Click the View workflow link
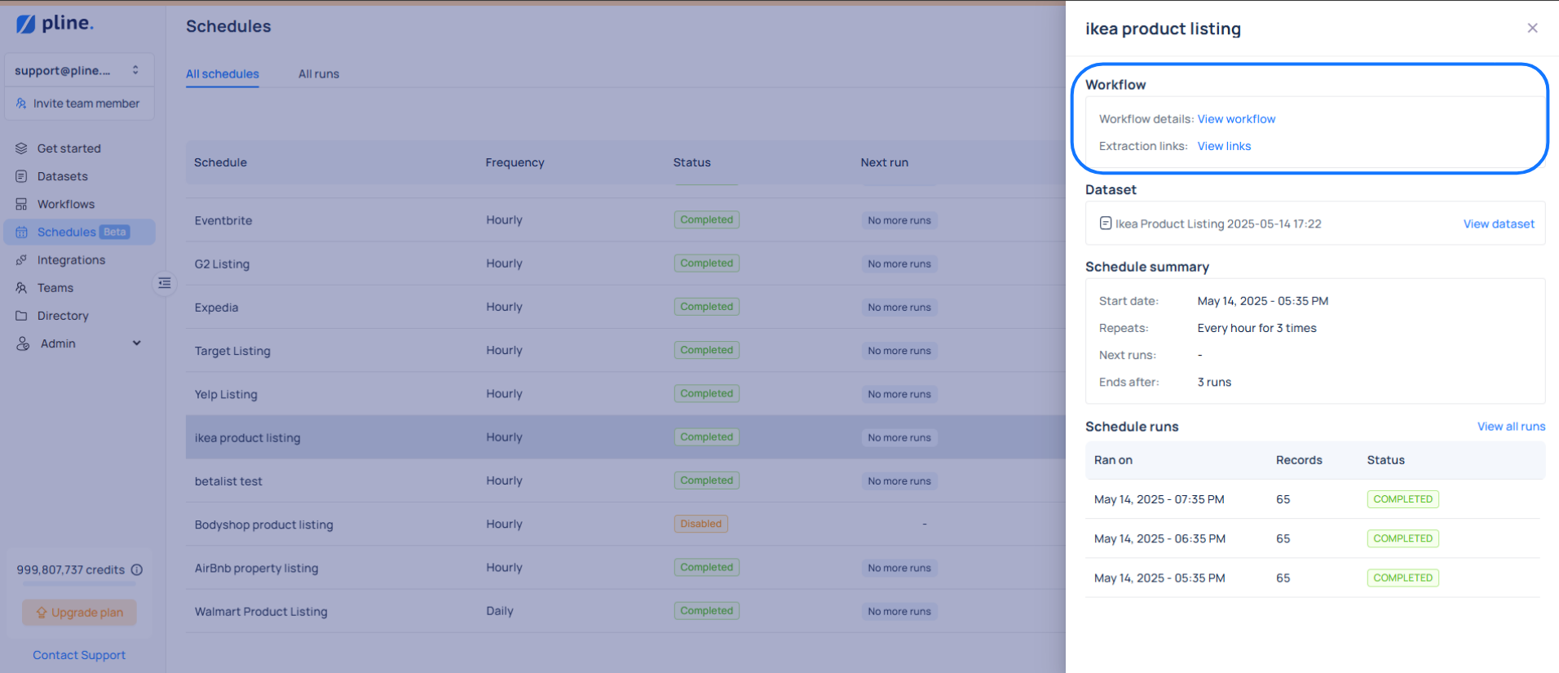This screenshot has width=1559, height=673. 1236,119
